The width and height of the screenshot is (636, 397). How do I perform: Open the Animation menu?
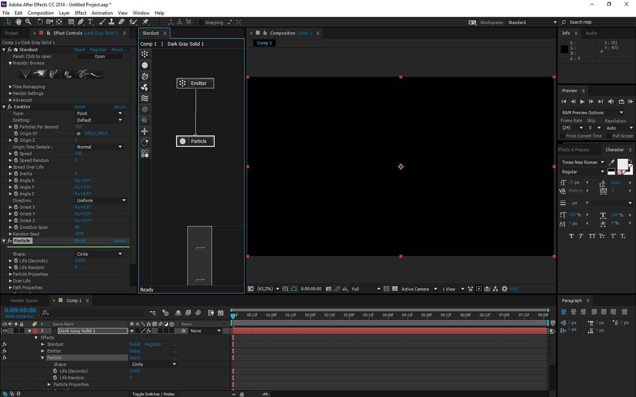[x=102, y=13]
